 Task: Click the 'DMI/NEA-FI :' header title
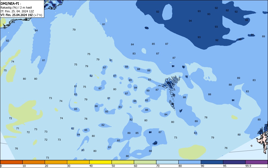(11, 3)
